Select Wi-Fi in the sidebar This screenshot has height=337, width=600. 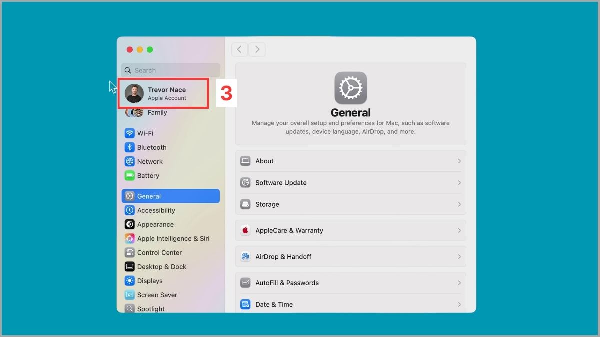point(170,133)
